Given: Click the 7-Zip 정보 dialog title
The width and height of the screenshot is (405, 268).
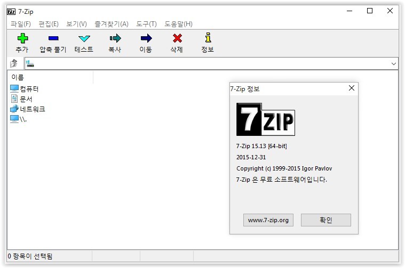Looking at the screenshot, I should [x=245, y=89].
